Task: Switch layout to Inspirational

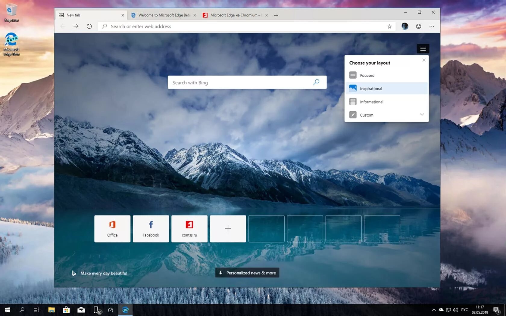Action: (x=370, y=88)
